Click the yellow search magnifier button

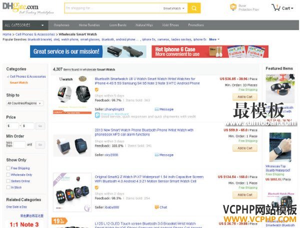pos(194,8)
